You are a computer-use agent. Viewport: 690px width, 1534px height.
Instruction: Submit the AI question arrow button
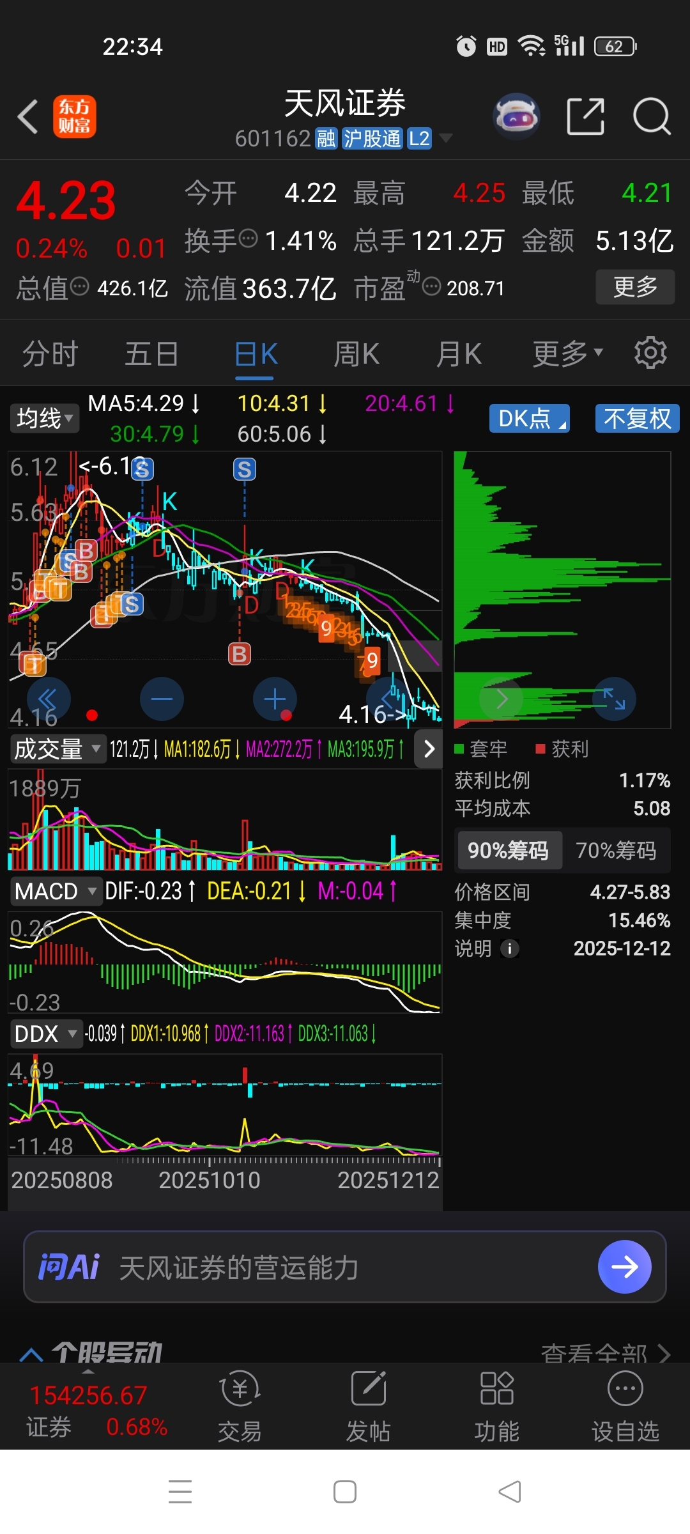tap(624, 1267)
